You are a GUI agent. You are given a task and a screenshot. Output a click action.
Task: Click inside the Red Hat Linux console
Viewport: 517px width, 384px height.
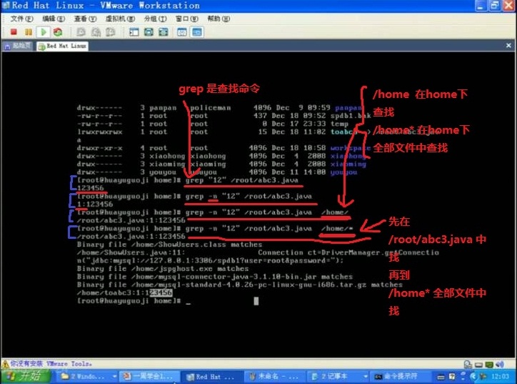258,205
